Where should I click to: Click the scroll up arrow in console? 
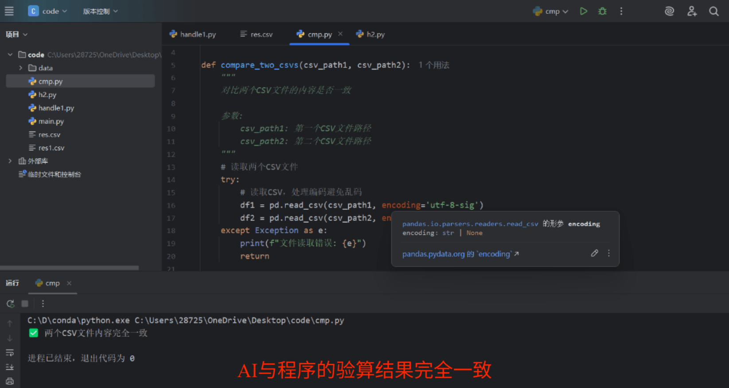tap(10, 324)
